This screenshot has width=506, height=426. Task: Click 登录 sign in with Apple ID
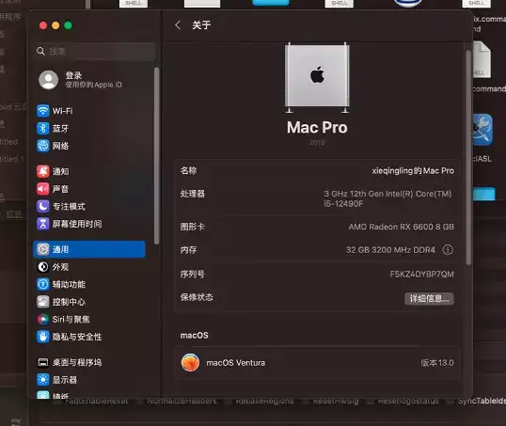[x=73, y=75]
